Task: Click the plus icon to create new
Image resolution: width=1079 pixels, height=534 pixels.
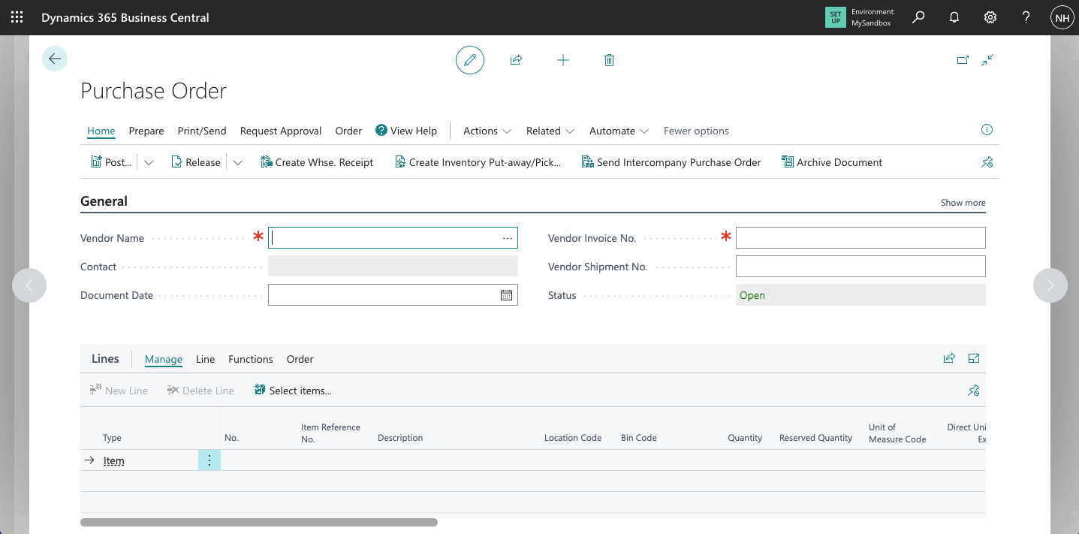Action: point(563,60)
